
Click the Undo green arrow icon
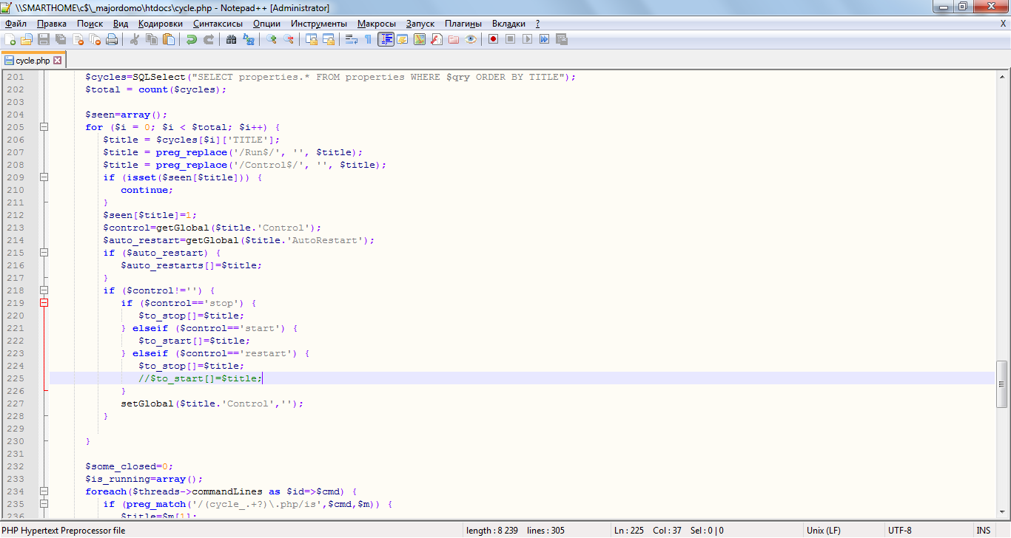192,39
